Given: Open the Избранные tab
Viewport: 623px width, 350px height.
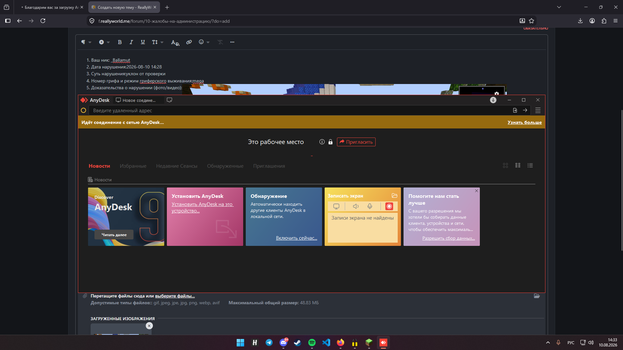Looking at the screenshot, I should click(133, 166).
